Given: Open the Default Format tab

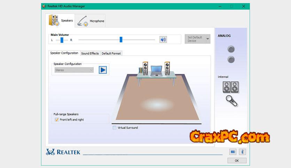Looking at the screenshot, I should [111, 53].
